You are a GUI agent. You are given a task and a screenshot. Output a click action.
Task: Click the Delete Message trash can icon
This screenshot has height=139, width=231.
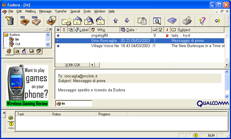pyautogui.click(x=10, y=21)
